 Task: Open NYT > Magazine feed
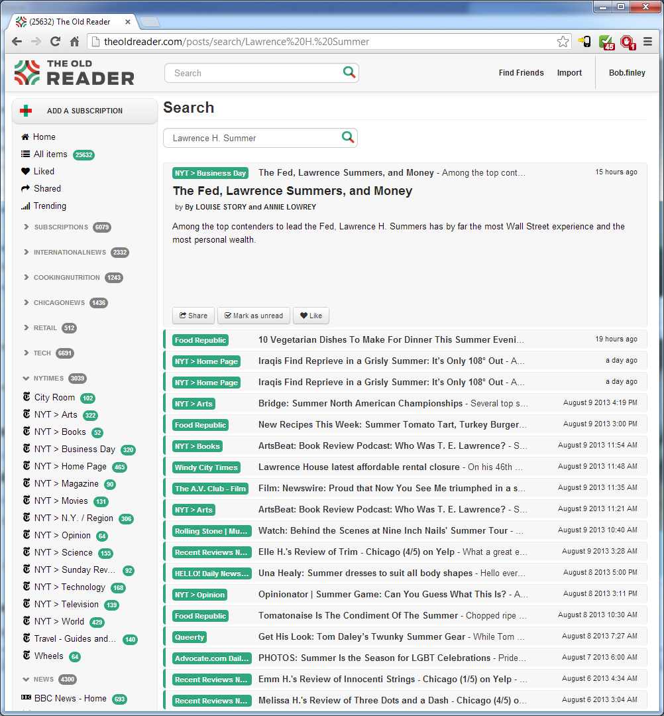tap(66, 483)
